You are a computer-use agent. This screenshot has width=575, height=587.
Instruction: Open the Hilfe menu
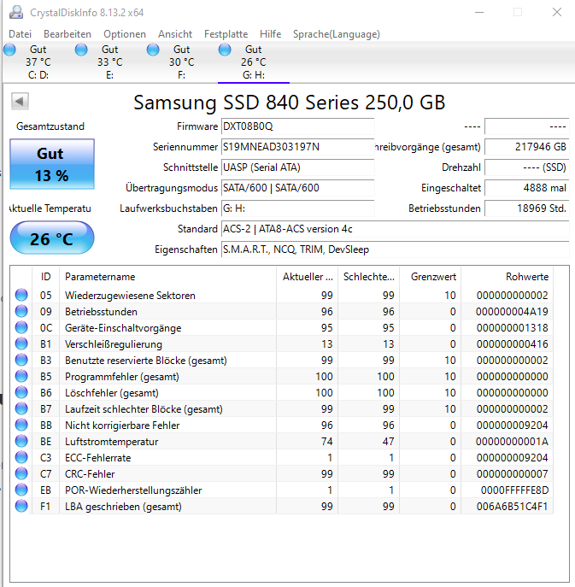point(270,34)
